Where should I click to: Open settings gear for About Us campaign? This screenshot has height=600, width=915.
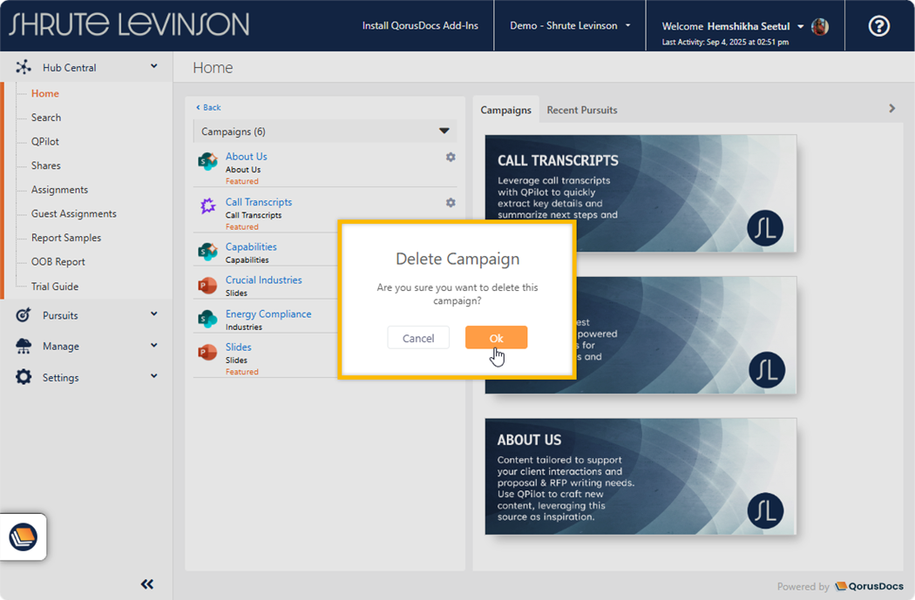[451, 158]
